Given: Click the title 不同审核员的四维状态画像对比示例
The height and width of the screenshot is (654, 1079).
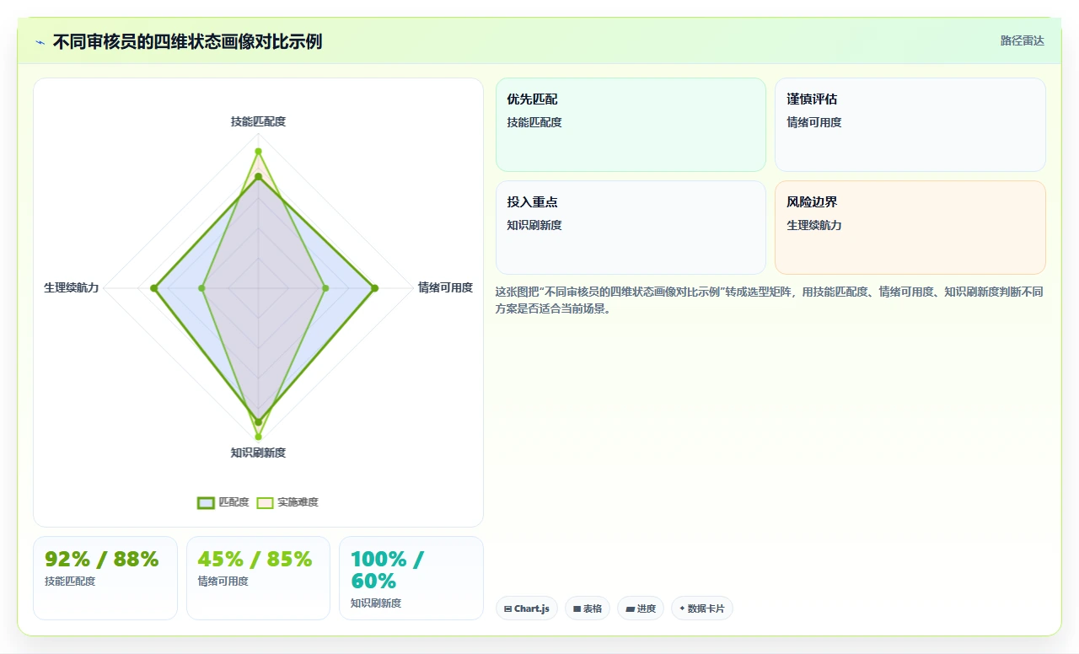Looking at the screenshot, I should 187,42.
